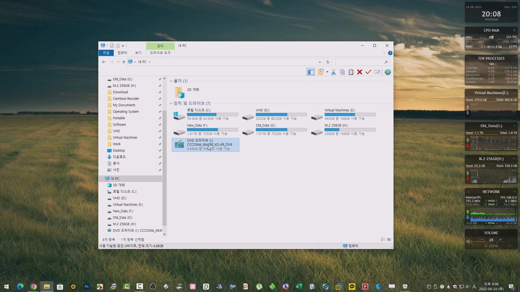The width and height of the screenshot is (520, 292).
Task: Open Camtasia Recoder folder in sidebar
Action: tap(126, 99)
